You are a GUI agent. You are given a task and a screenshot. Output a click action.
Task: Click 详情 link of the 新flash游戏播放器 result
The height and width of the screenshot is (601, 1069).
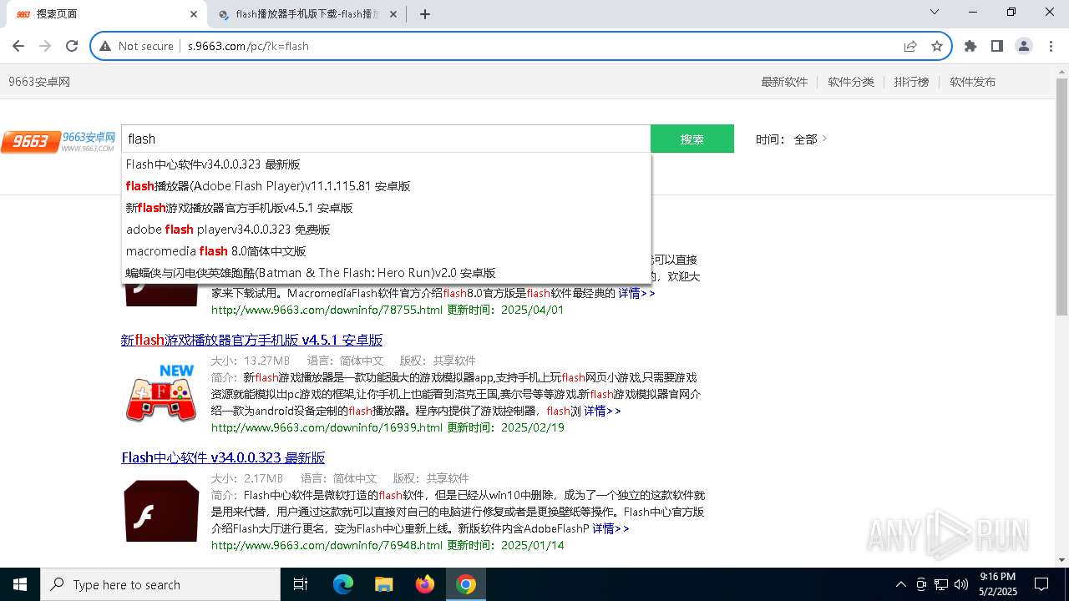602,411
